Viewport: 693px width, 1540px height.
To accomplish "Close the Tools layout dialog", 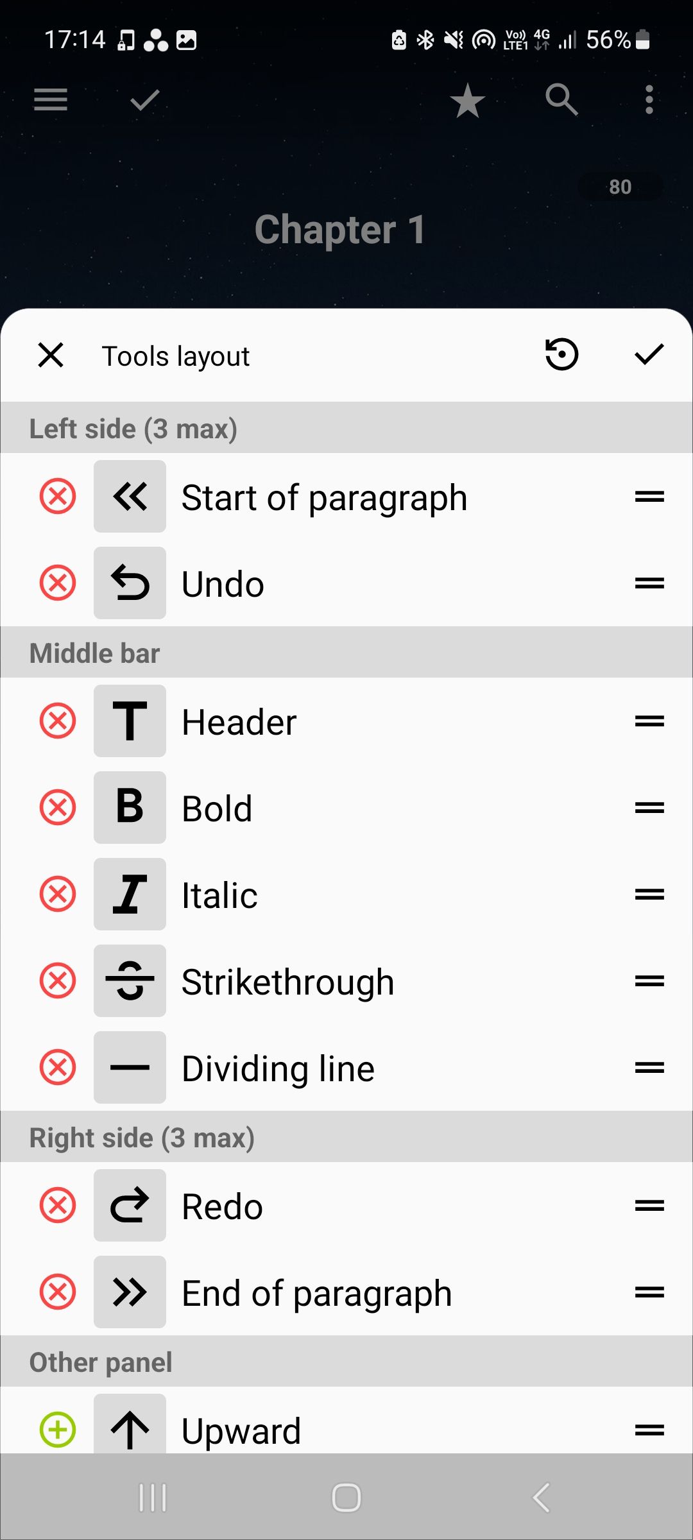I will [51, 355].
